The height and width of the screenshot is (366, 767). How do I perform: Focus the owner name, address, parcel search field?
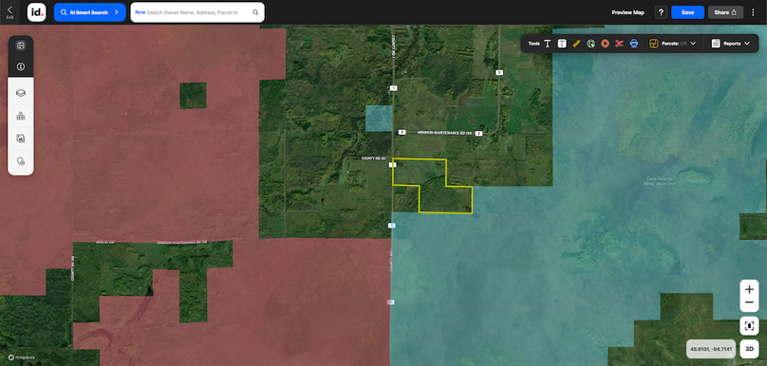[x=197, y=12]
